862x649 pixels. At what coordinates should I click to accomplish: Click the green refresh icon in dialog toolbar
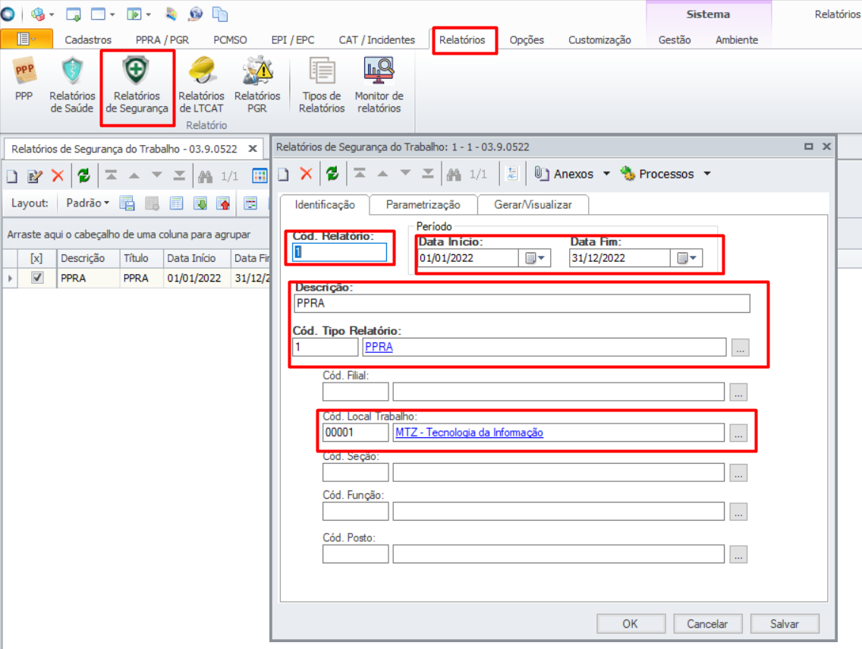332,174
